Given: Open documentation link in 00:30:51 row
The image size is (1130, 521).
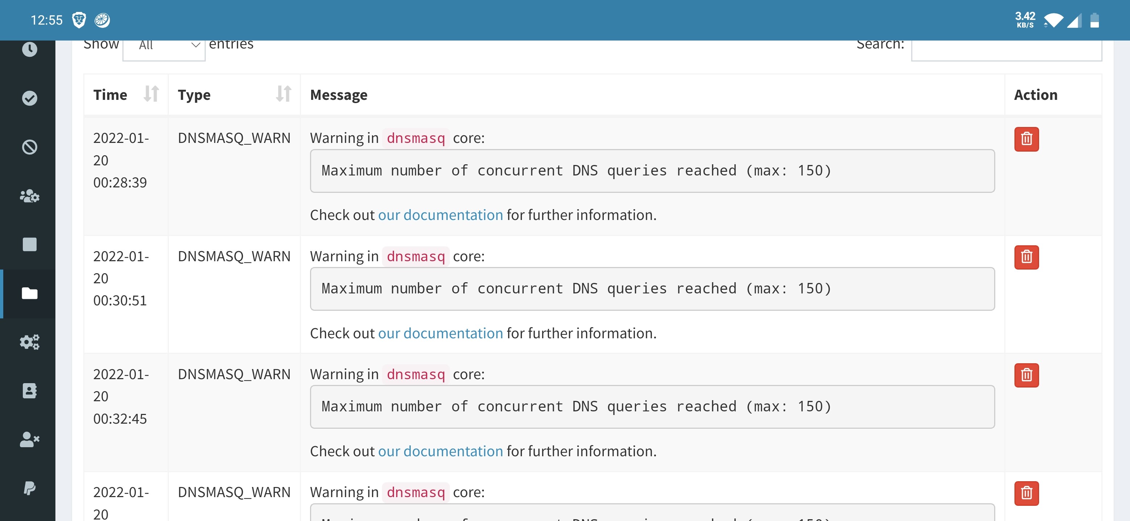Looking at the screenshot, I should [x=440, y=334].
